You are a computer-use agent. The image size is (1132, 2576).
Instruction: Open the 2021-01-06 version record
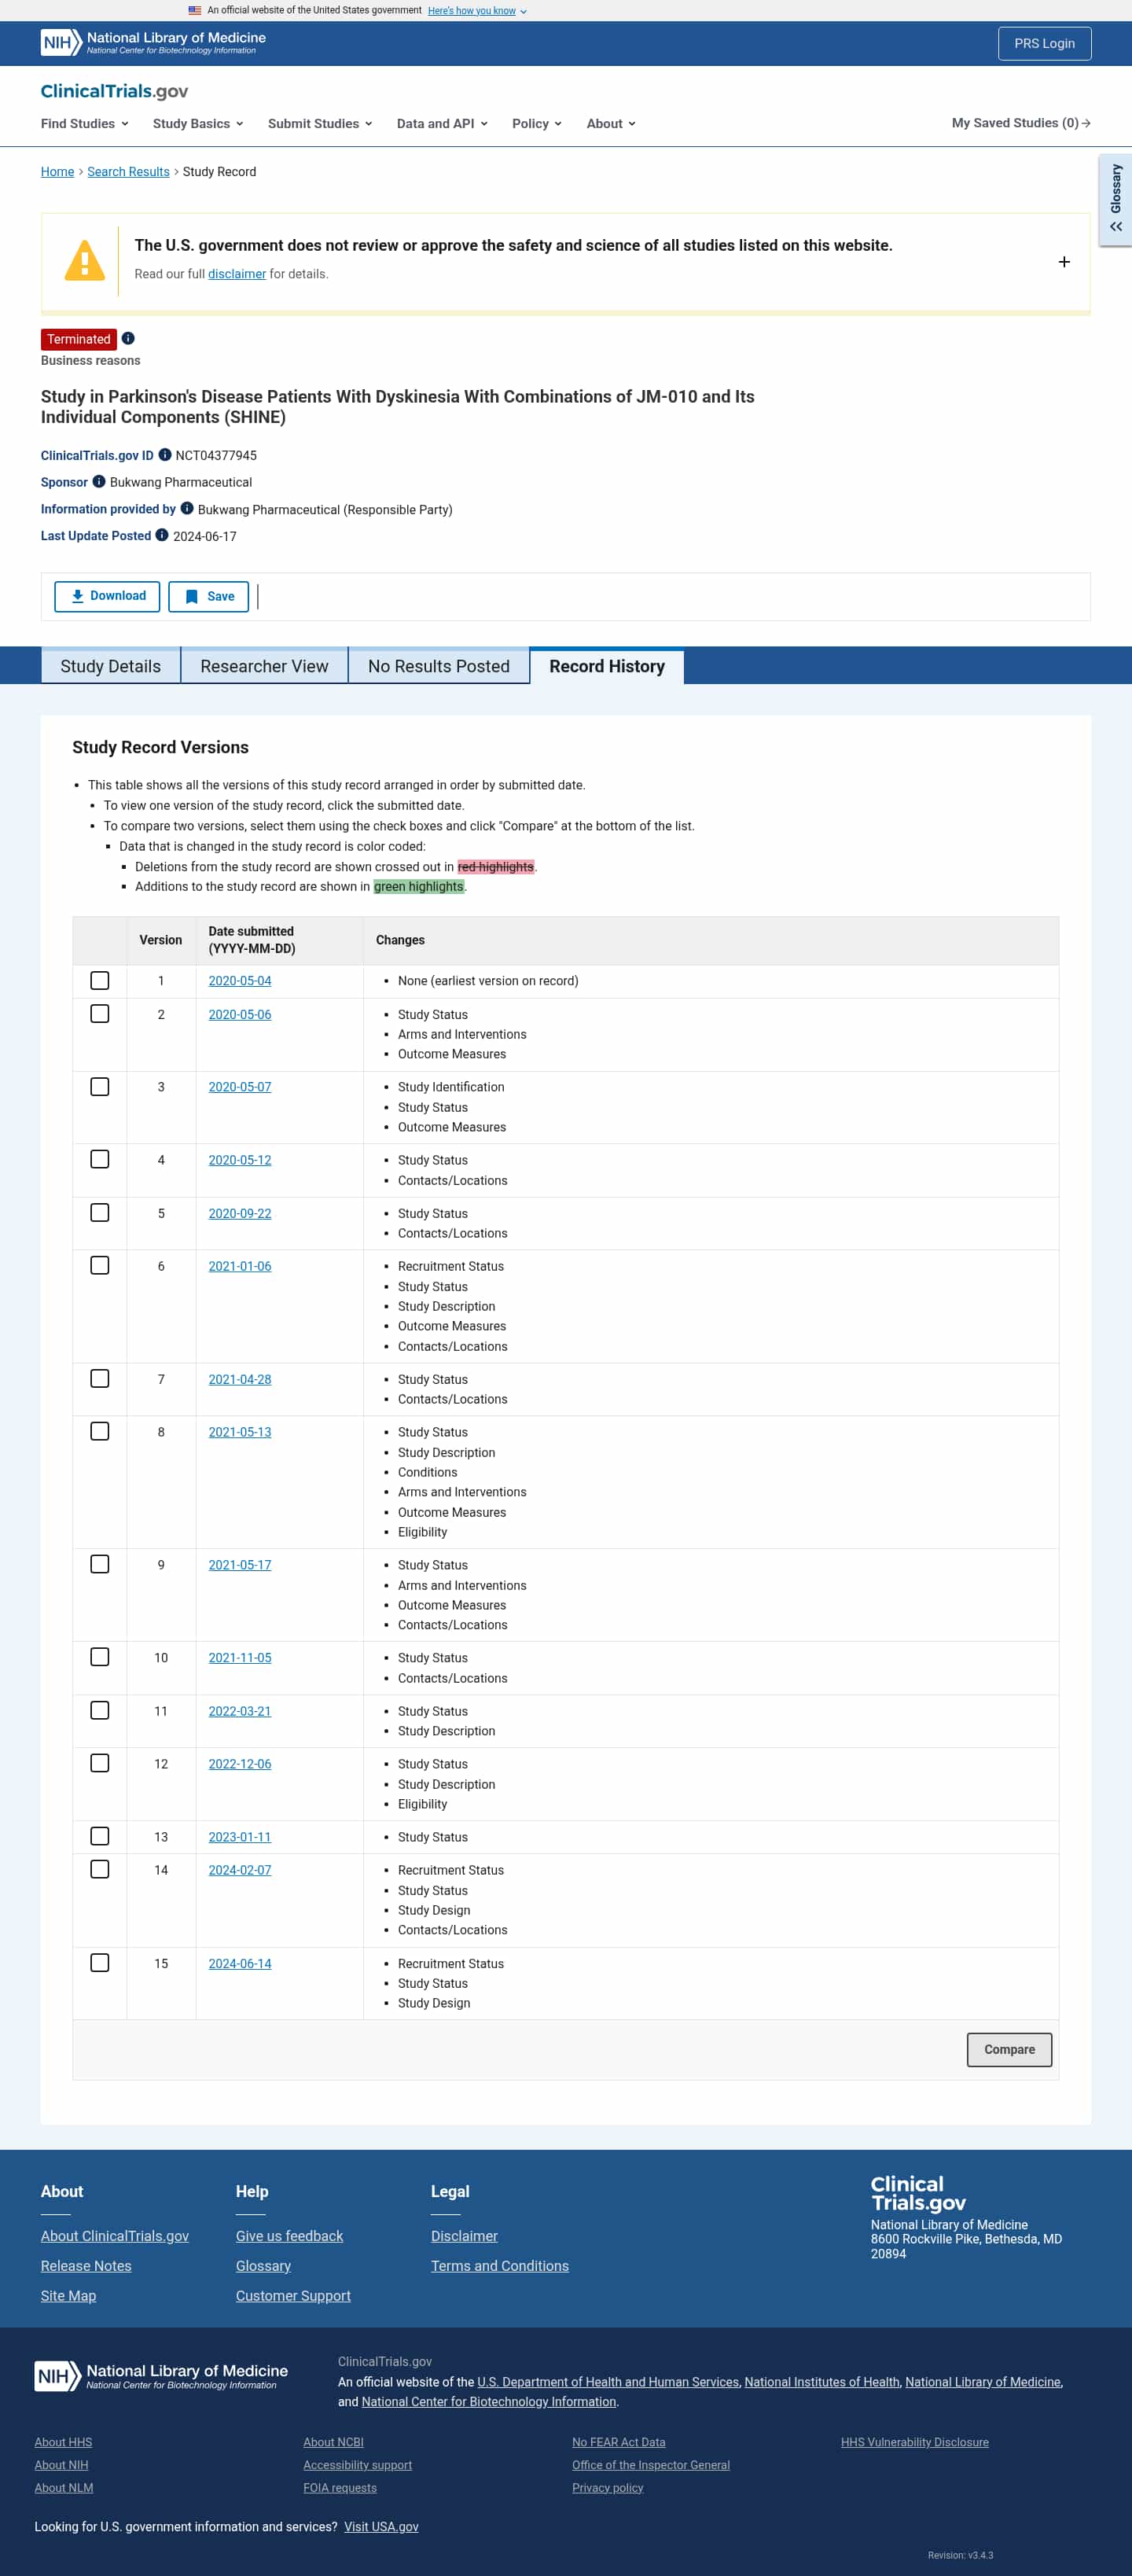pyautogui.click(x=239, y=1266)
